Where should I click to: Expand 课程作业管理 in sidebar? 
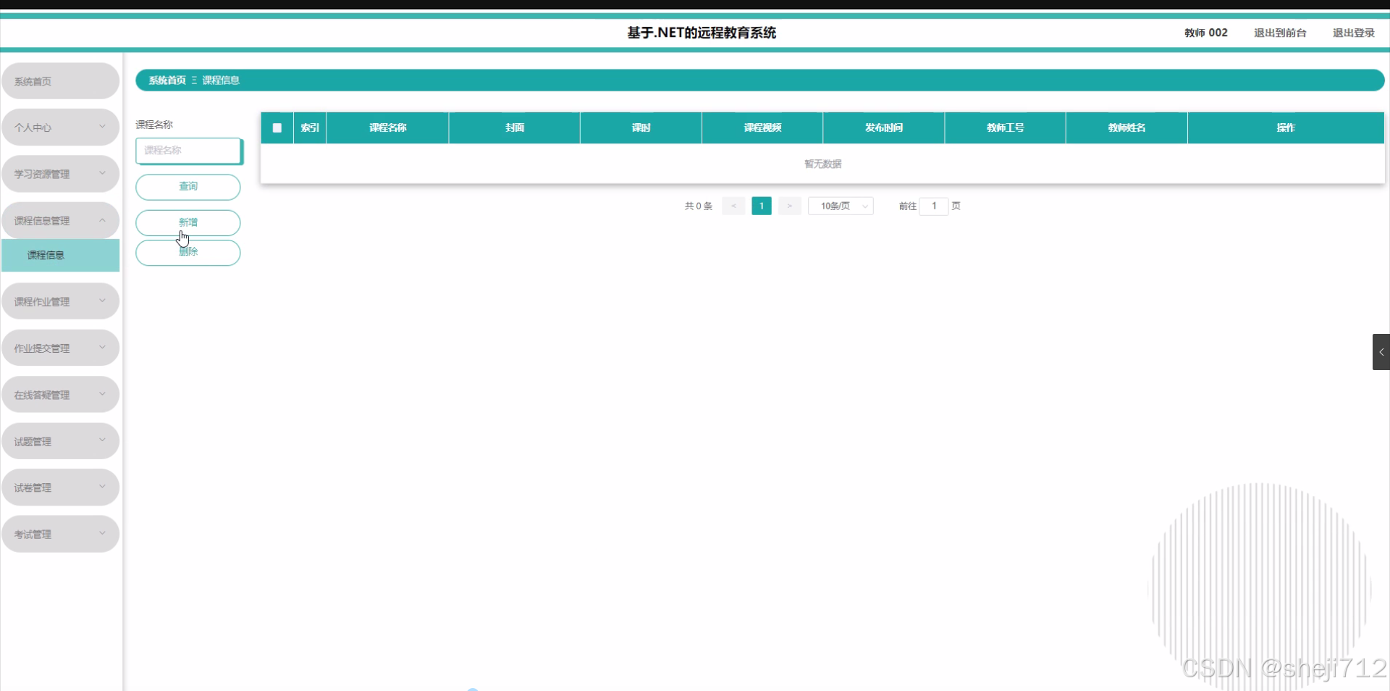click(x=60, y=301)
